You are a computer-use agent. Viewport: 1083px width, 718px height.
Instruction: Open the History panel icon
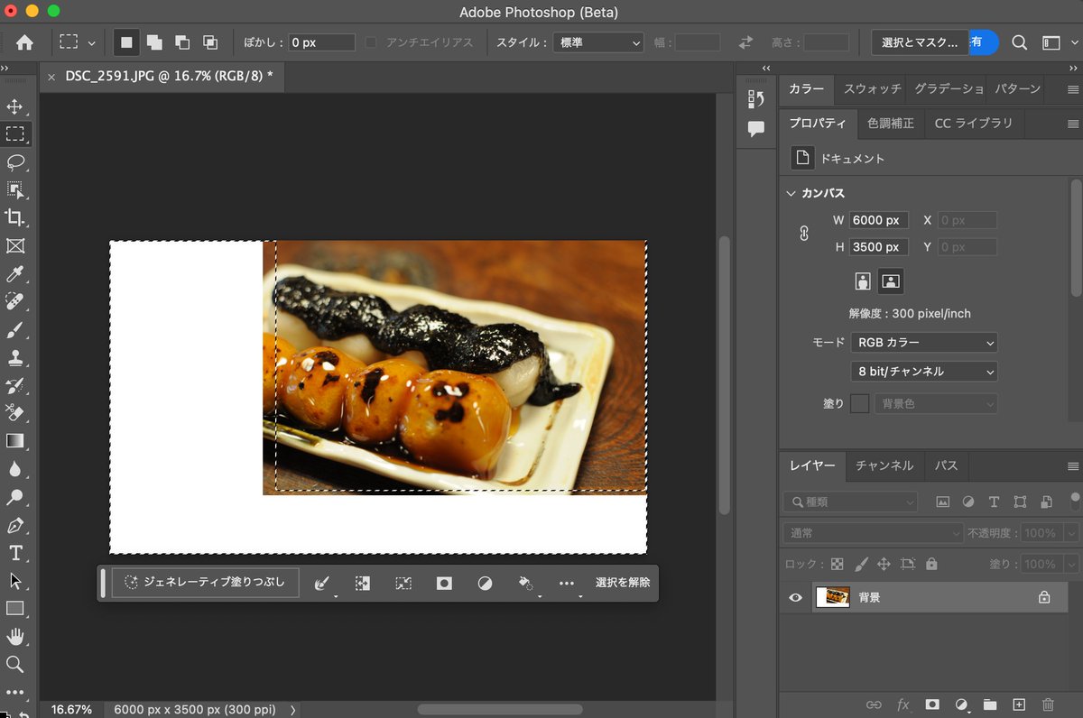click(756, 99)
